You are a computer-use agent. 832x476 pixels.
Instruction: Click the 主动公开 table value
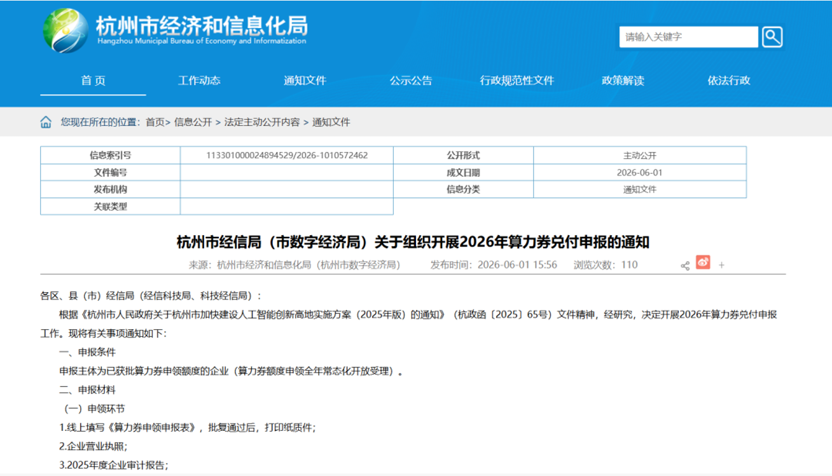pyautogui.click(x=640, y=155)
